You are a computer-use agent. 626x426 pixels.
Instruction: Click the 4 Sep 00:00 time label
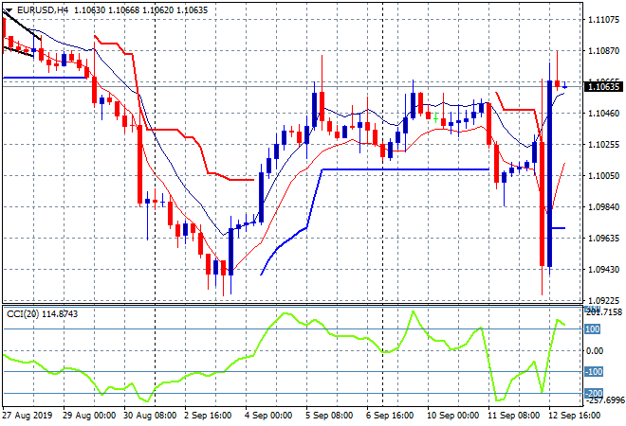tap(268, 415)
